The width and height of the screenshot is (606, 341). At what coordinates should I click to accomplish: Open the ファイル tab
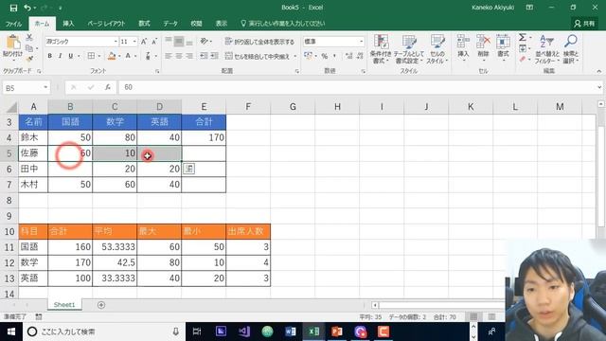[13, 24]
